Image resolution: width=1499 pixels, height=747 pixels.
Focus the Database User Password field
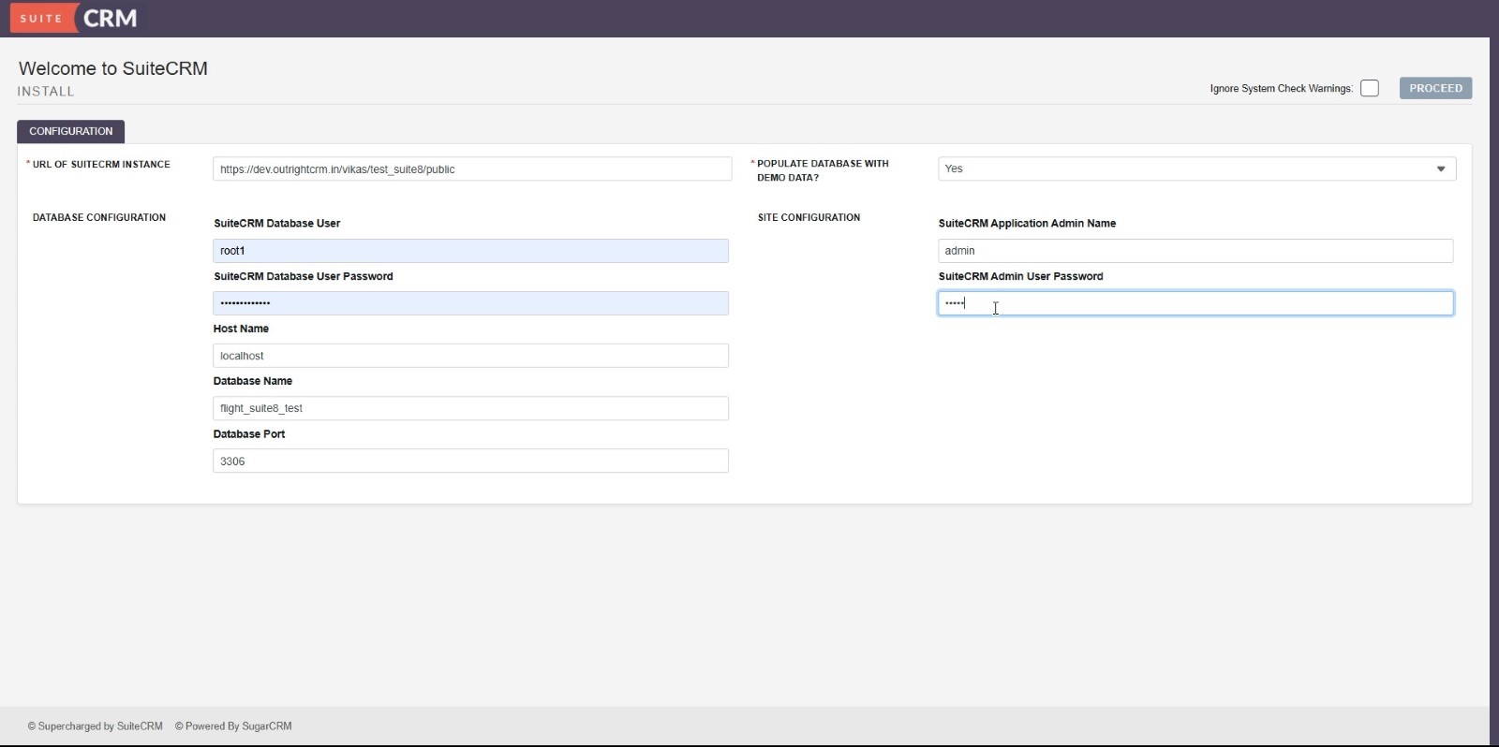[470, 303]
